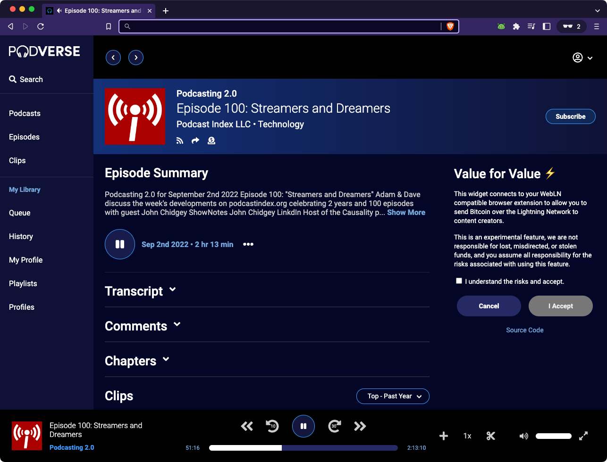Open History in My Library
607x462 pixels.
tap(21, 236)
